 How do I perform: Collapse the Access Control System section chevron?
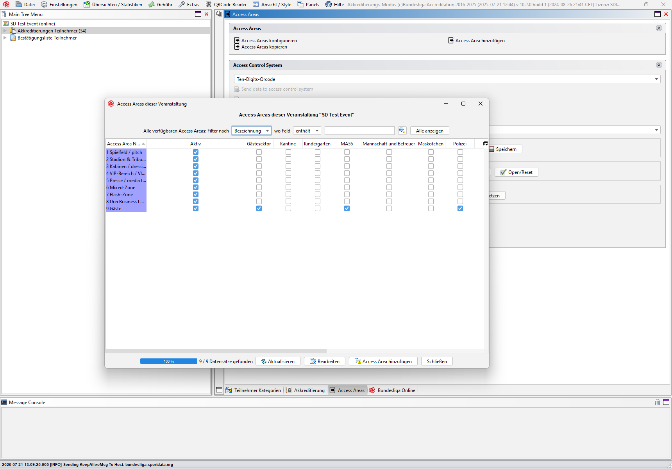[x=659, y=65]
